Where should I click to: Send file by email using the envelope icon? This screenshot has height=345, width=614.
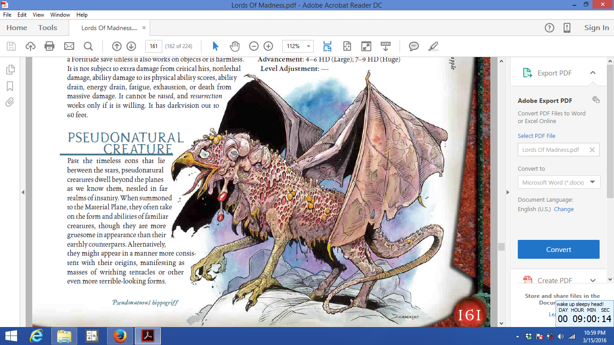[x=69, y=46]
